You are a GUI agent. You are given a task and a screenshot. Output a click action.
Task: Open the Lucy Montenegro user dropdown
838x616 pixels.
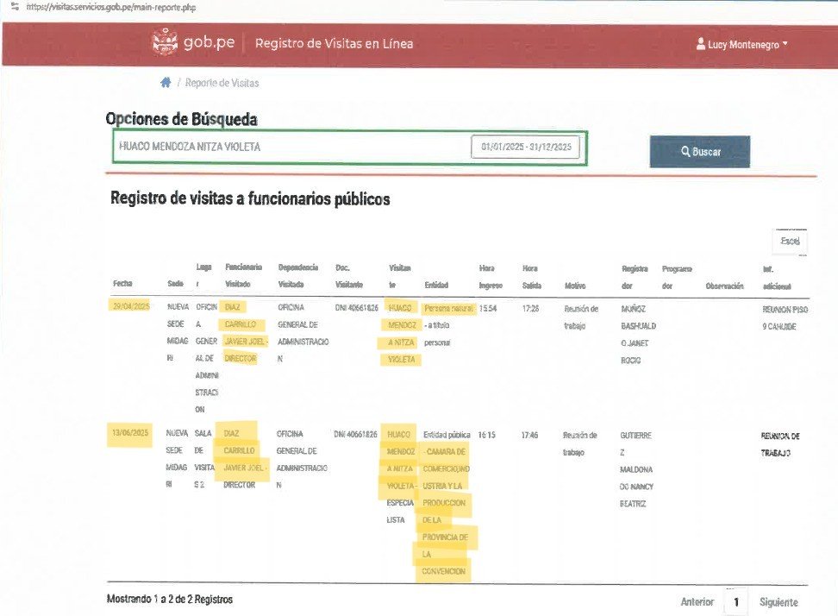742,44
